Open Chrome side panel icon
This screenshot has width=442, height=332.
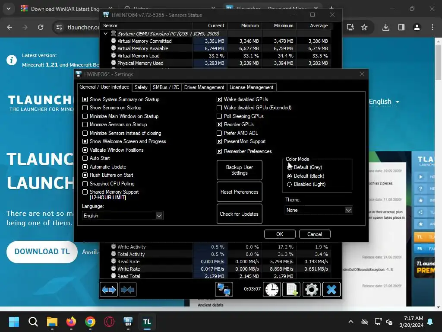401,27
